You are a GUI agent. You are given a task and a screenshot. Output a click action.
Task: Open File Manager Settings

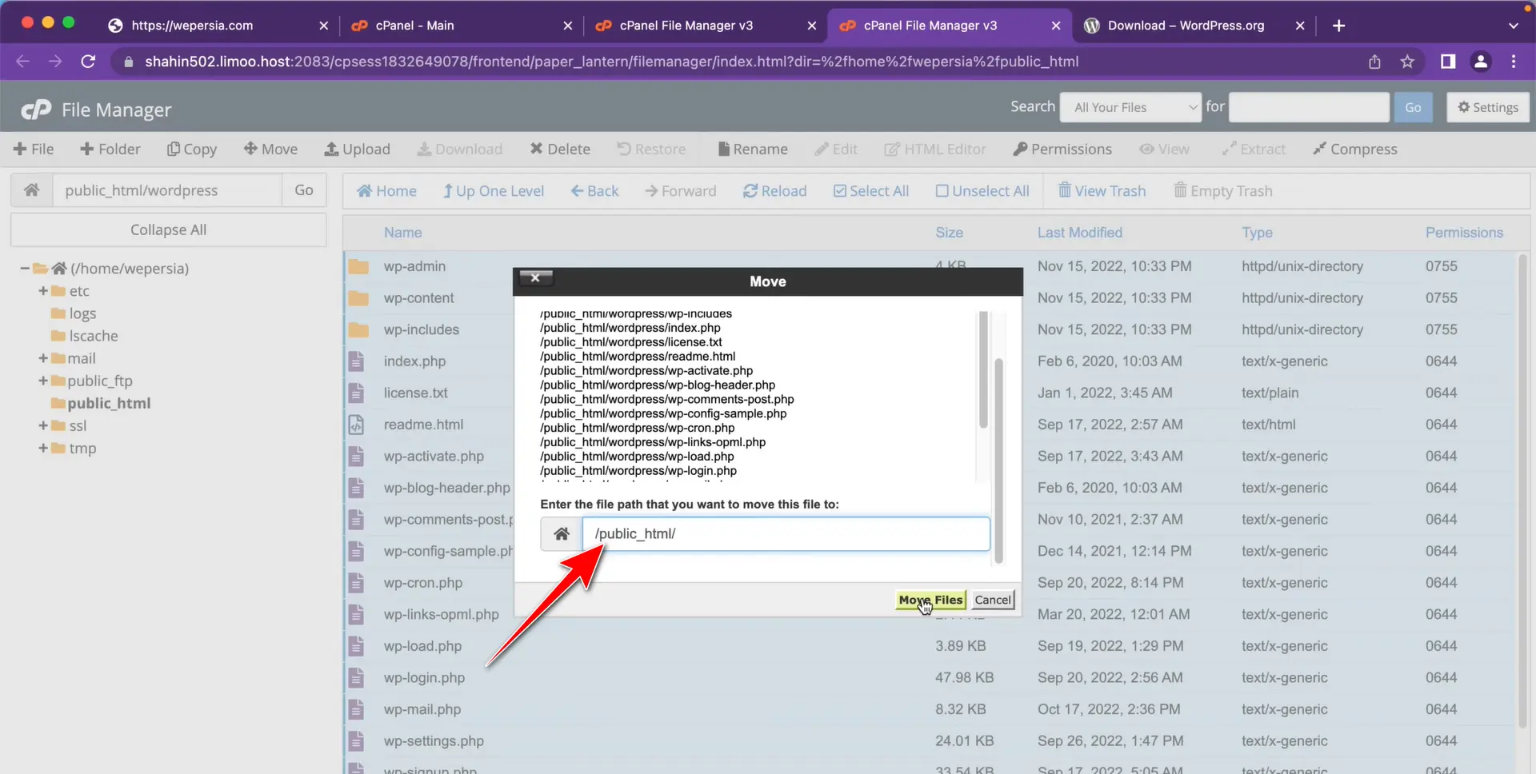pos(1488,107)
